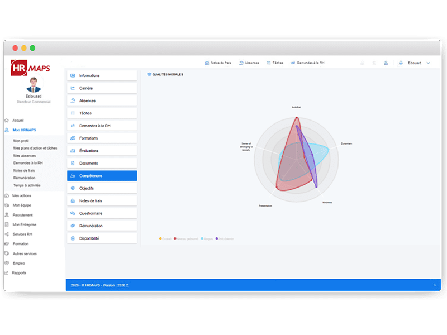Click the Recrutement icon in left sidebar
Screen dimensions: 447x335
tap(7, 215)
